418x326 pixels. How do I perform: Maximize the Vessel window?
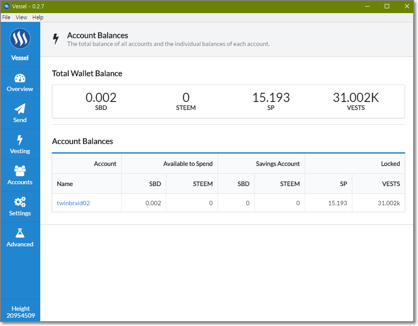387,6
